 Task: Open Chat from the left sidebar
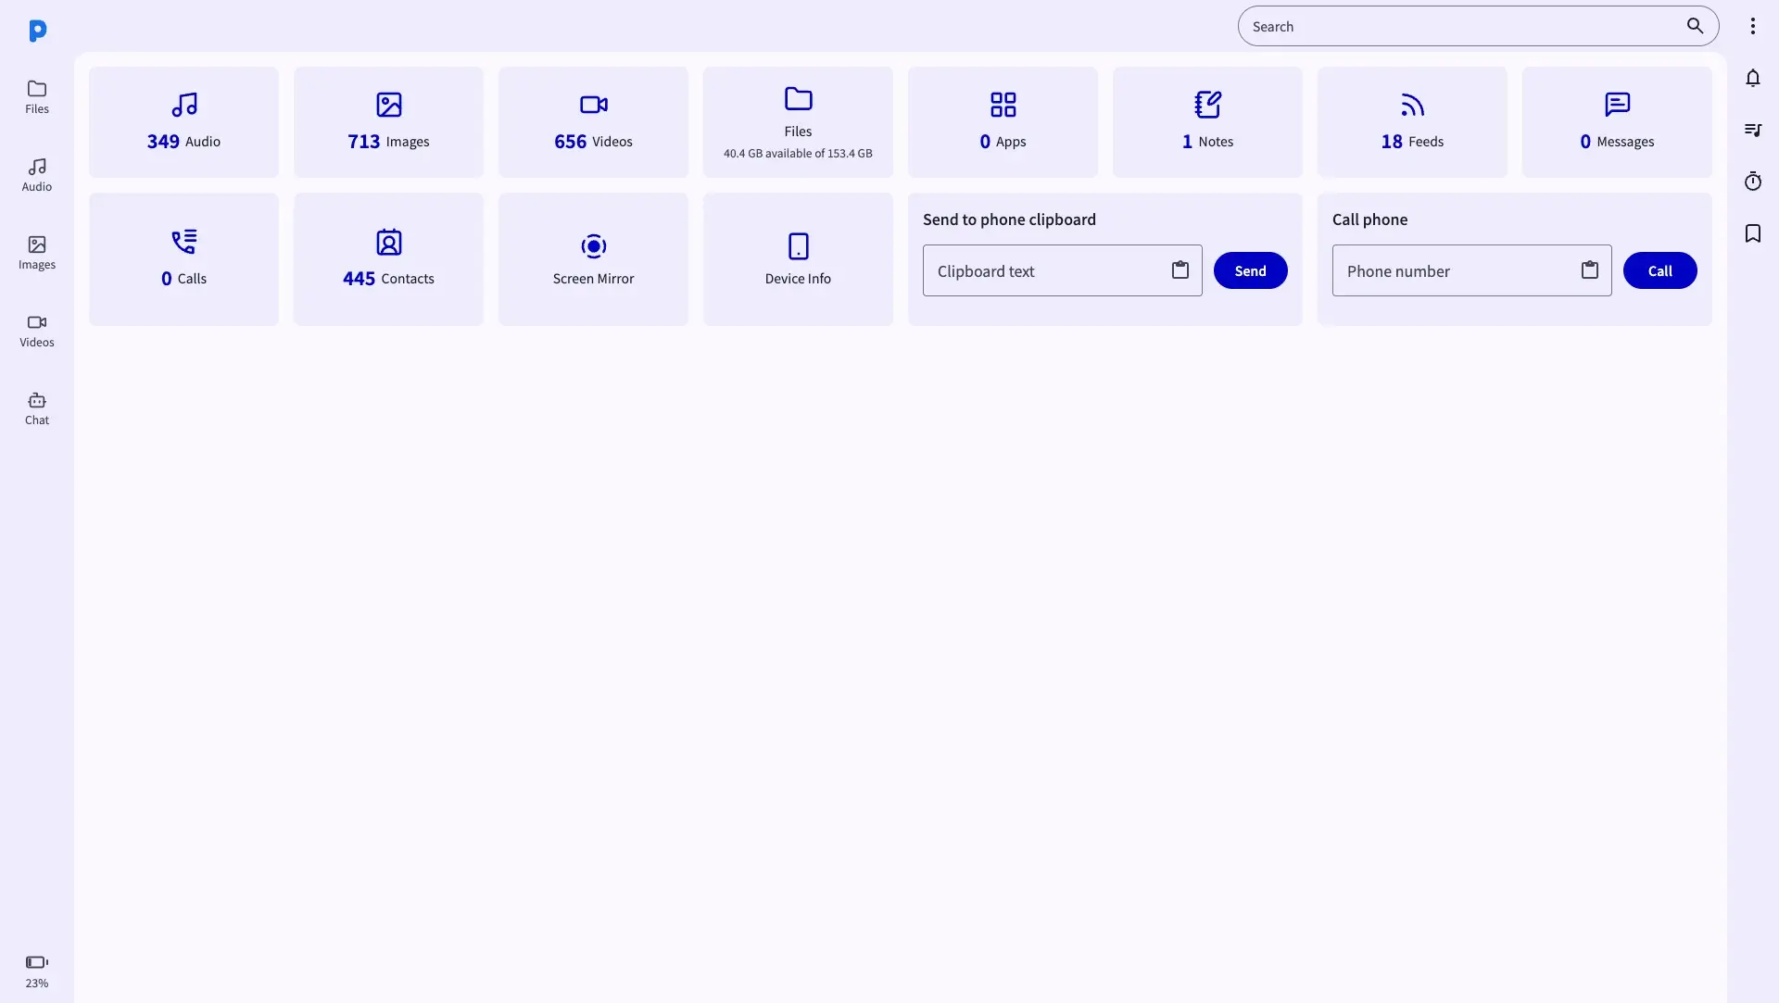[x=36, y=407]
